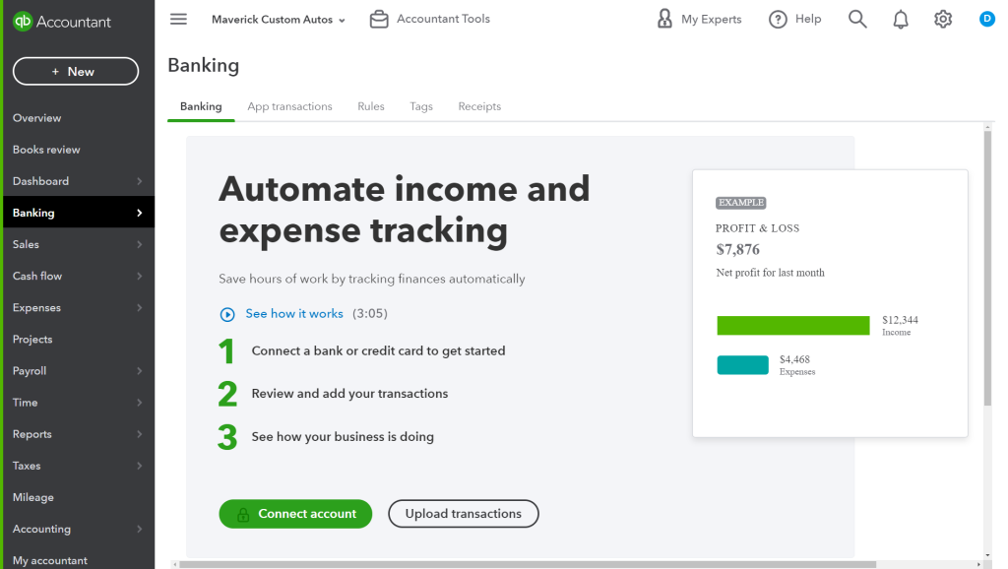The width and height of the screenshot is (1008, 569).
Task: Click the Upload transactions button
Action: click(x=464, y=514)
